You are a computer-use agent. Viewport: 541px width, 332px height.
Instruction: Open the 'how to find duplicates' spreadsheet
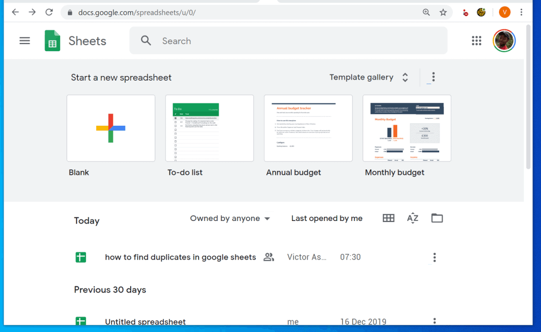pyautogui.click(x=180, y=257)
